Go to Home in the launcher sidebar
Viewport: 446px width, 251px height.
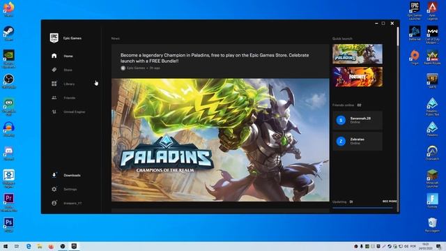click(68, 56)
